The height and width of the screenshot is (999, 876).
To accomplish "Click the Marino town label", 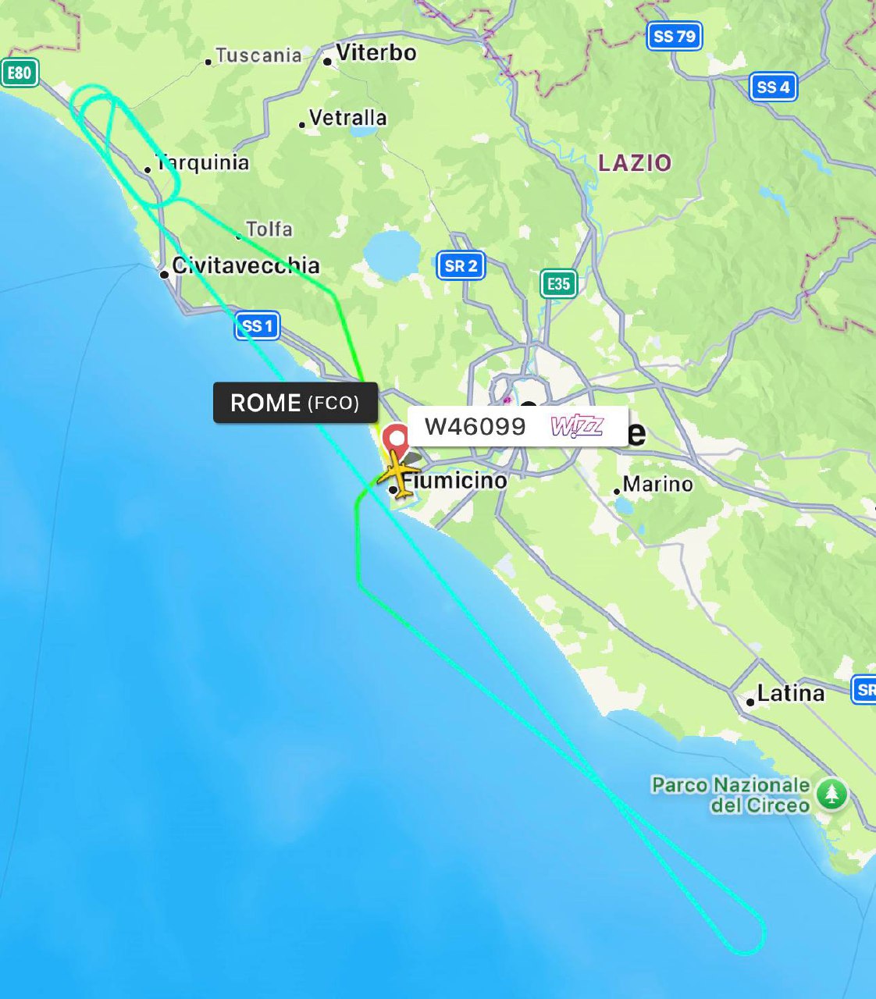I will tap(657, 484).
